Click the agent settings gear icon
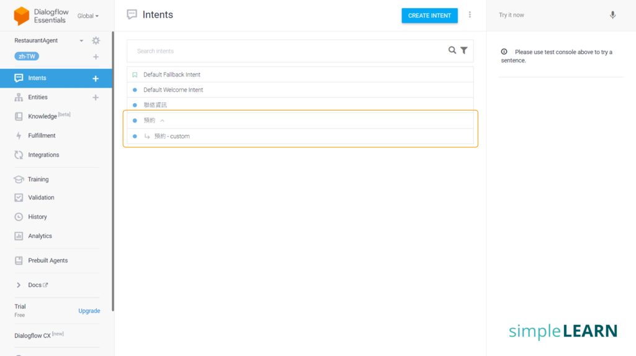 pos(96,41)
